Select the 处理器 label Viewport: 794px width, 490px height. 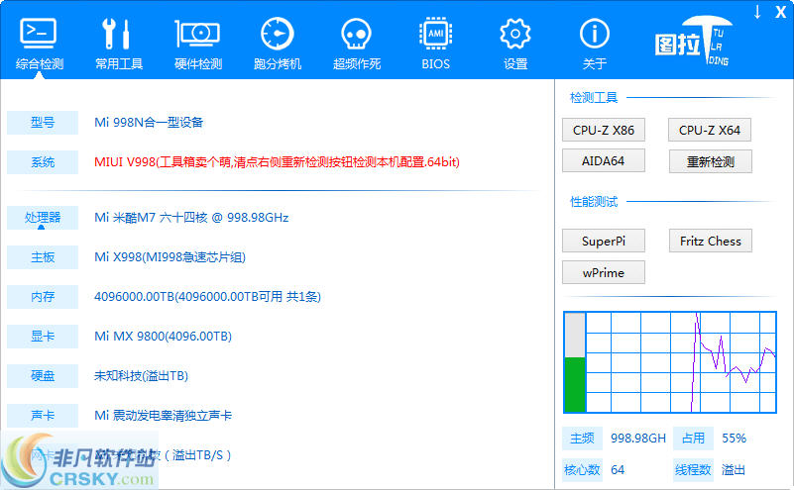point(43,218)
